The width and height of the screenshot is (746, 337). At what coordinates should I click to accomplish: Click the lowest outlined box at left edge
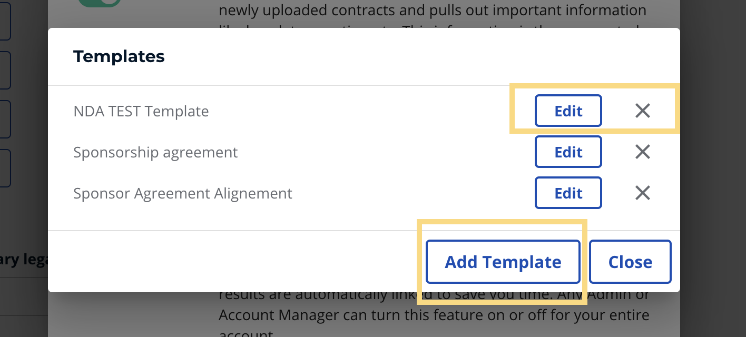[5, 168]
